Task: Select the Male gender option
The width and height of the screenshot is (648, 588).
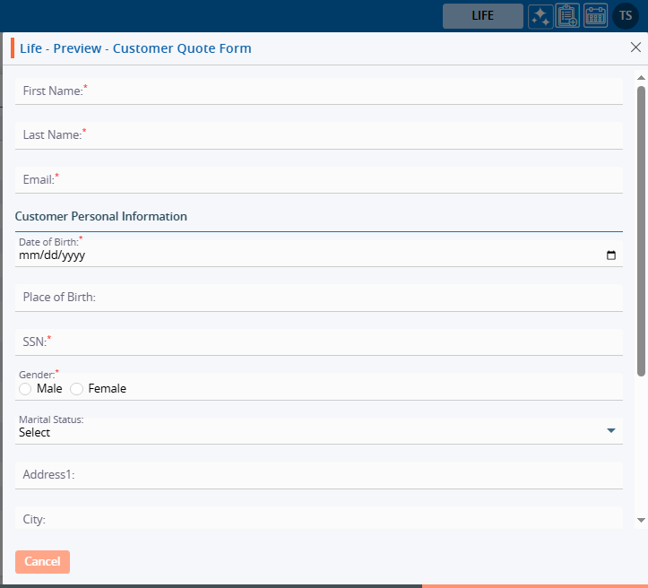Action: pos(25,389)
